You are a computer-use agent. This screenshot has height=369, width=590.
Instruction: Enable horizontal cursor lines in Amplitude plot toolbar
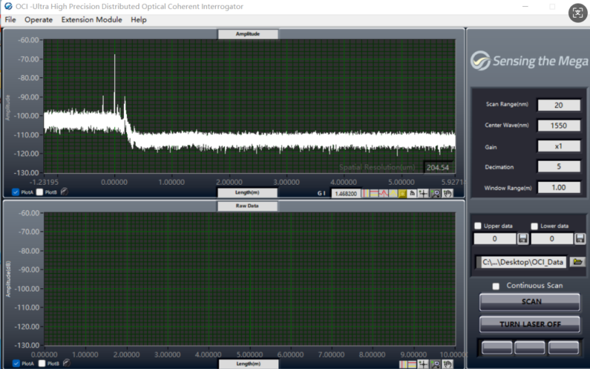pyautogui.click(x=376, y=194)
